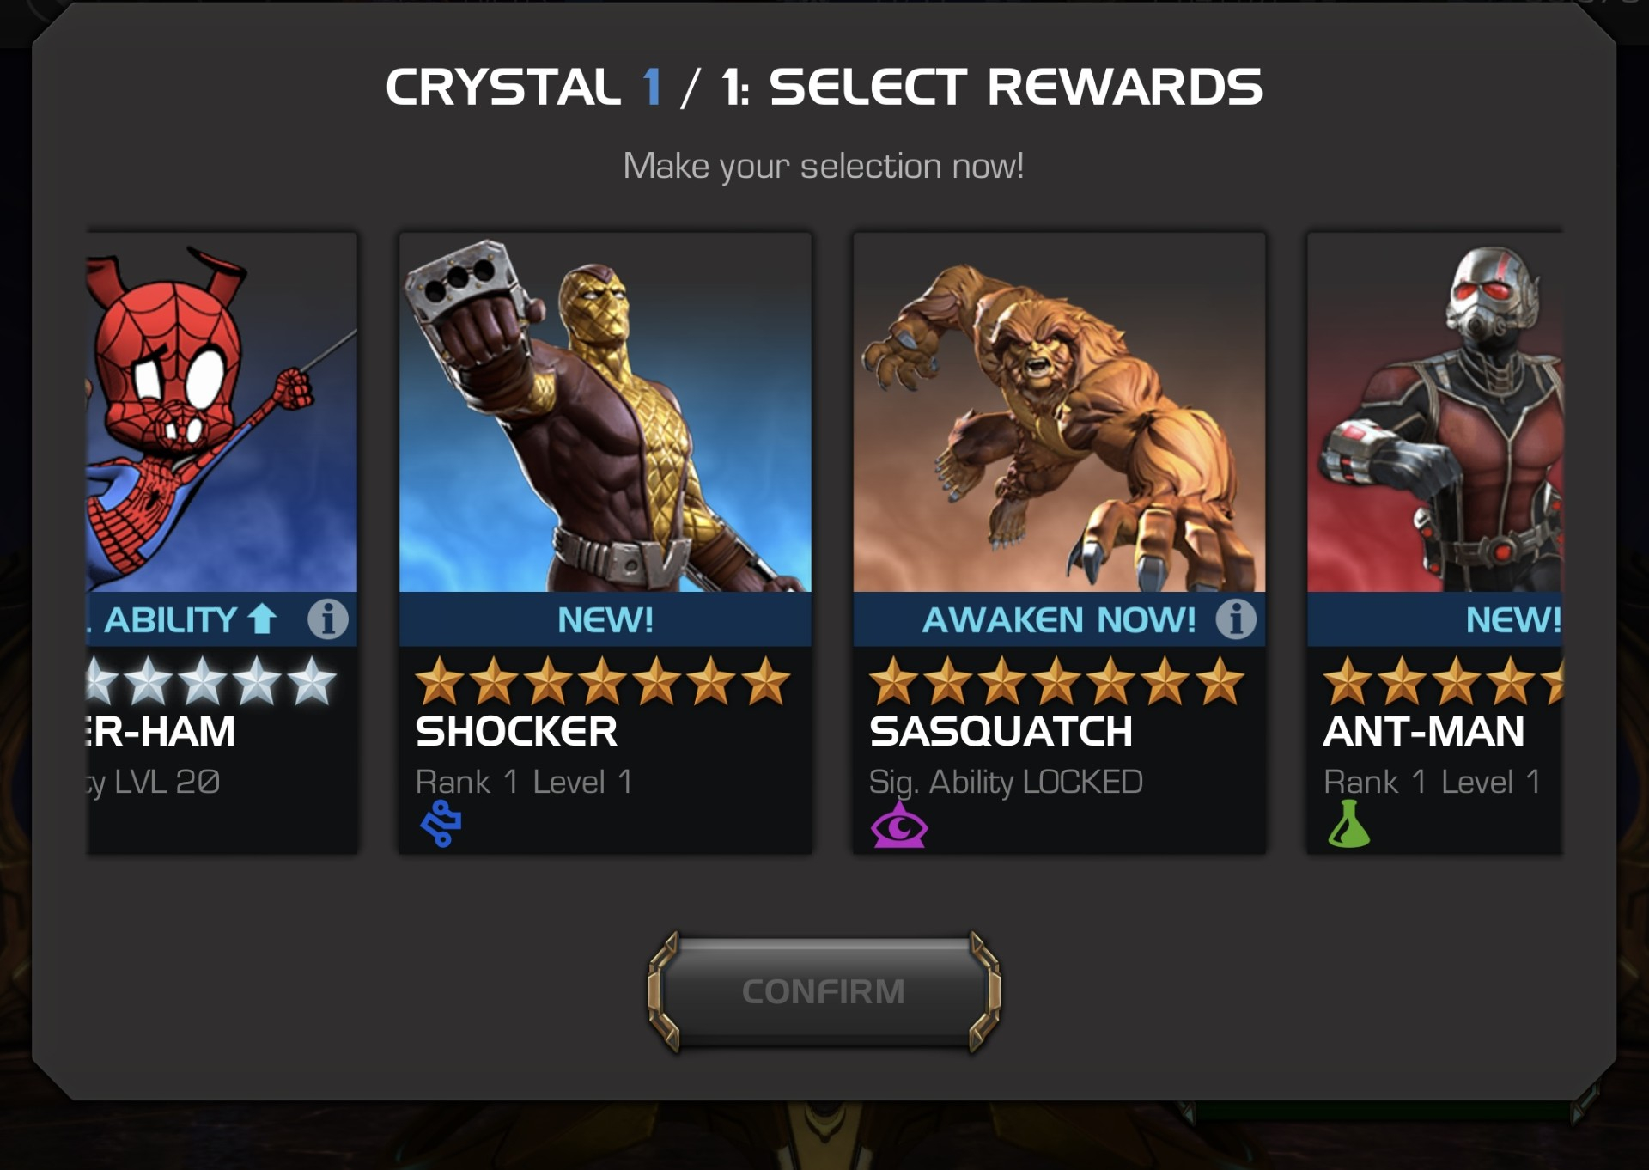The image size is (1649, 1170).
Task: Open info icon beside Awaken Now
Action: click(x=1236, y=619)
